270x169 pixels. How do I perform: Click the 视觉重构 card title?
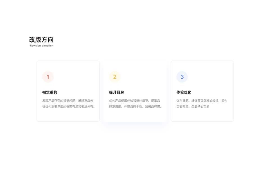click(x=49, y=92)
